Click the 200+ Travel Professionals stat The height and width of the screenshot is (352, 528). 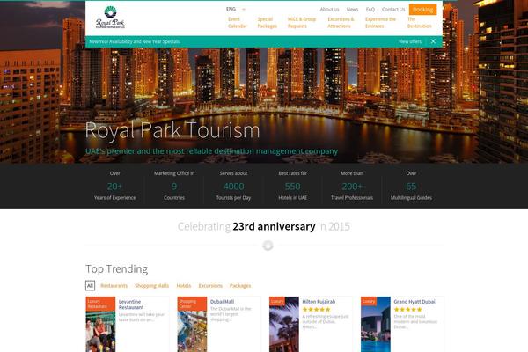pos(352,186)
